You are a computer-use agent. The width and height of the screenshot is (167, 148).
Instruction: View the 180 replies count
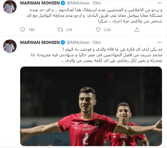[32, 30]
